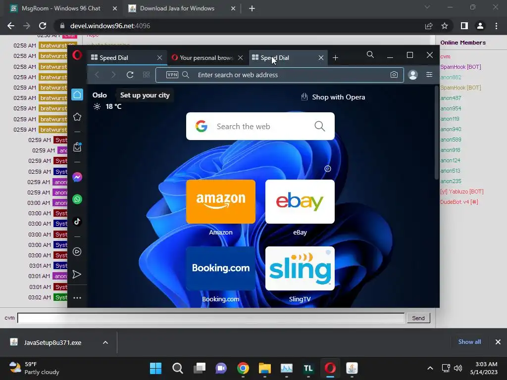This screenshot has width=507, height=380.
Task: Go back in Chrome
Action: pos(11,26)
